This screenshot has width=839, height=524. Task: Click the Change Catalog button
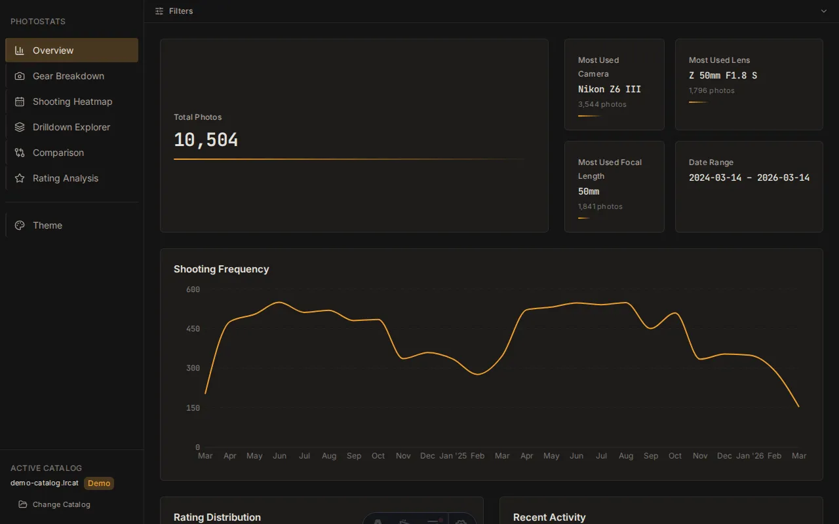[60, 504]
